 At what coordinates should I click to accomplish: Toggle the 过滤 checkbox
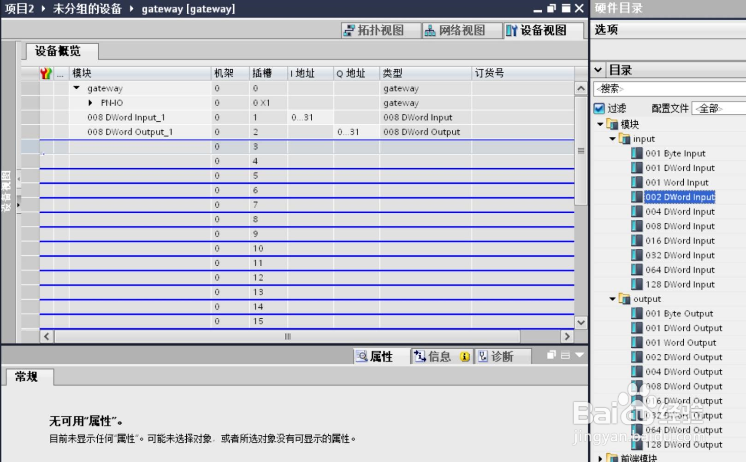[599, 109]
